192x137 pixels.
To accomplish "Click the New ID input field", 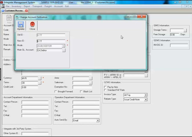I will pyautogui.click(x=51, y=41).
